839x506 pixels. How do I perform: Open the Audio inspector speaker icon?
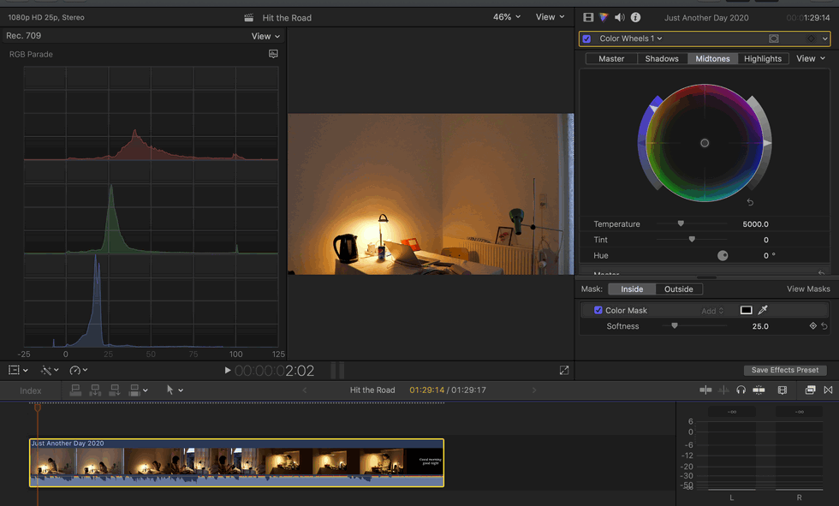pos(620,17)
